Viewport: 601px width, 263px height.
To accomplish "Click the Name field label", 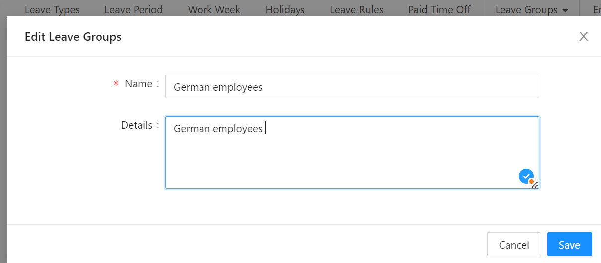I will click(138, 84).
